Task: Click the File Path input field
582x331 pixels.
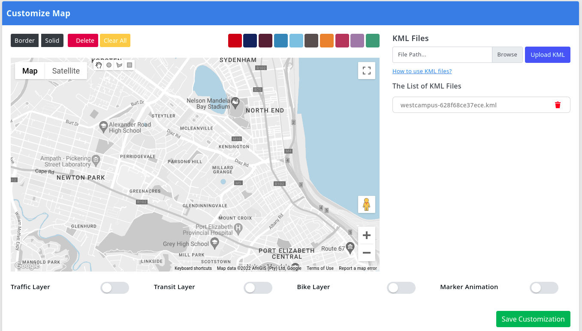Action: pos(442,54)
